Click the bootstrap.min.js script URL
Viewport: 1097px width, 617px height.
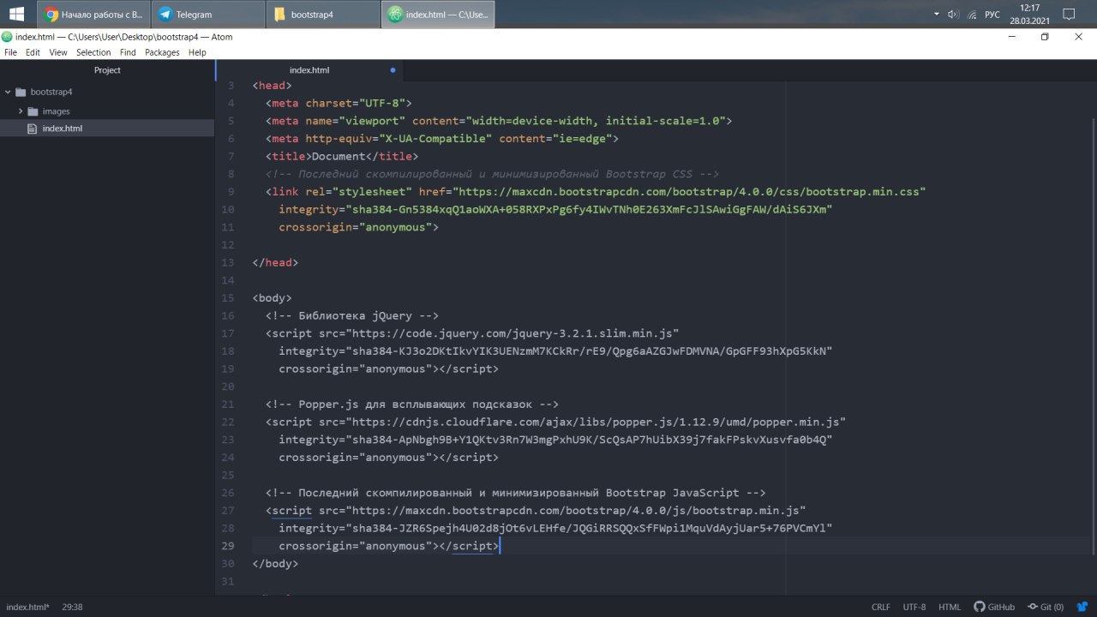click(576, 511)
